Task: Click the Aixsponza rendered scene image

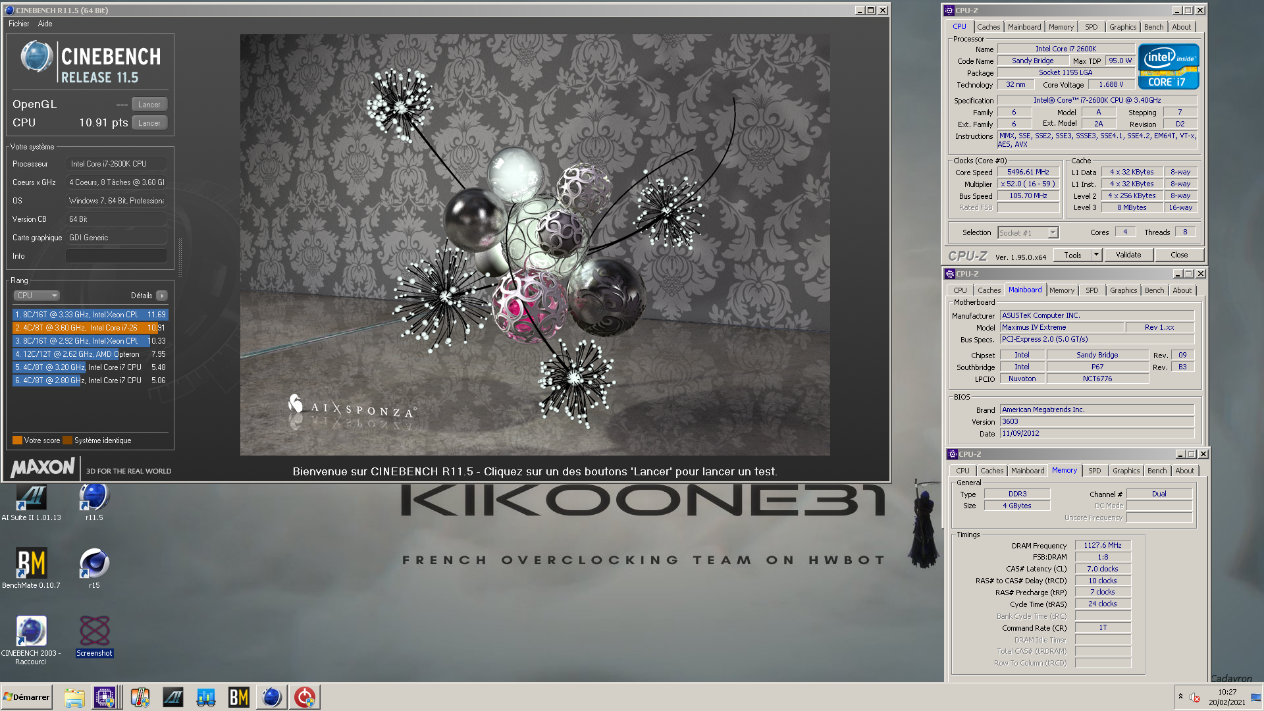Action: [x=535, y=245]
